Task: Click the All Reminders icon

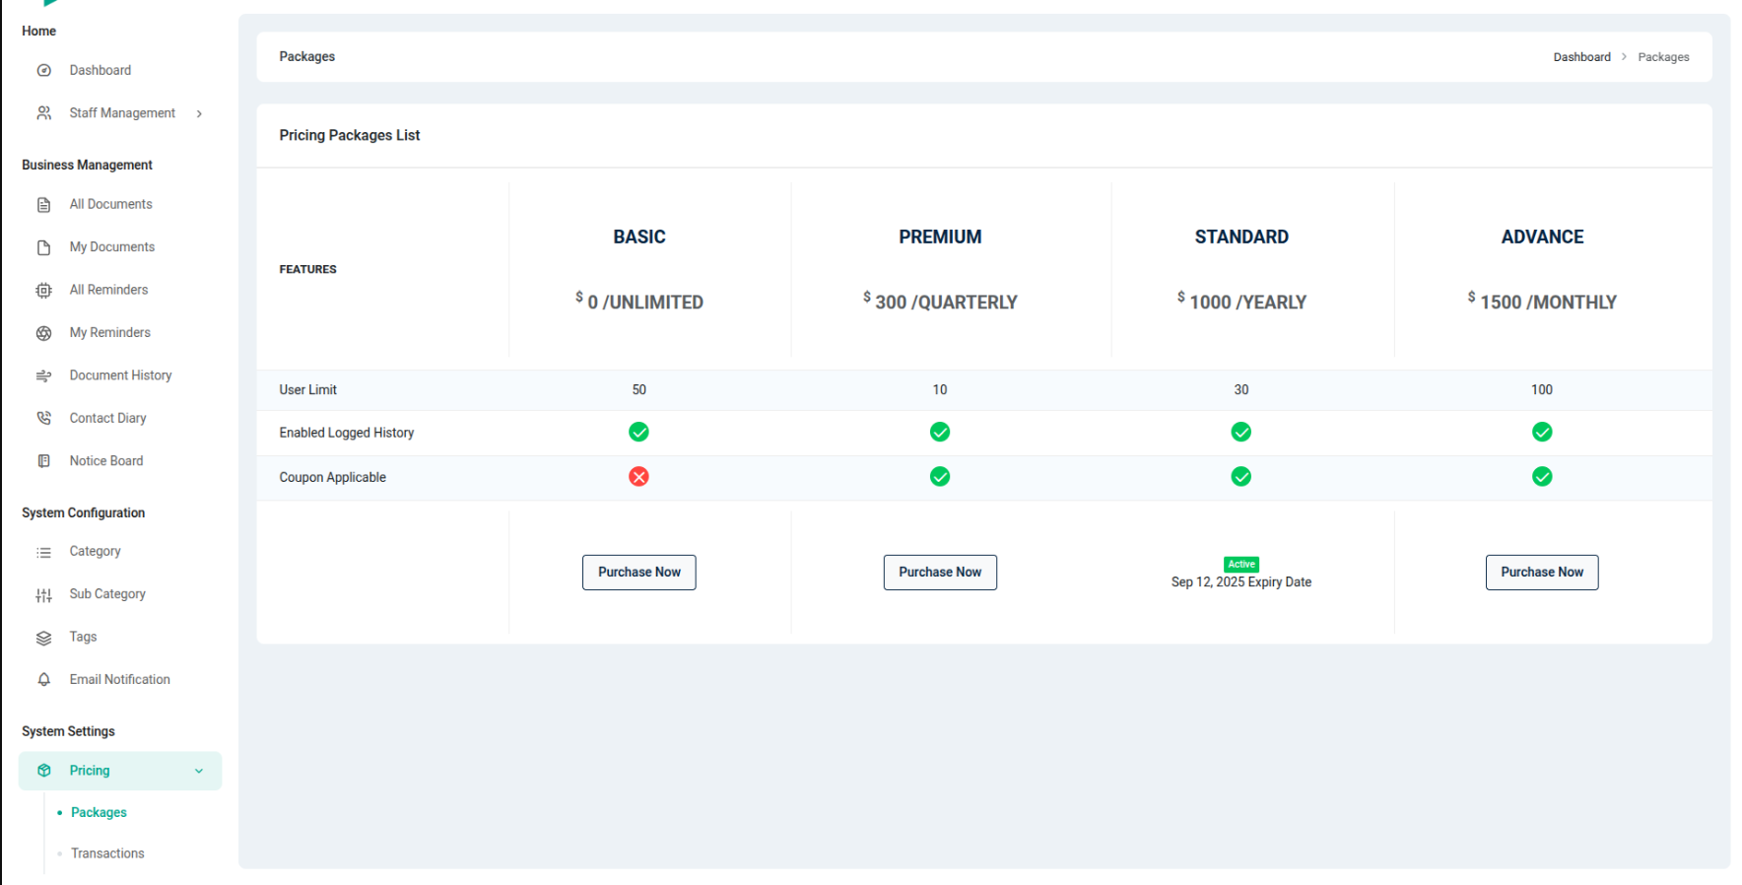Action: (x=43, y=291)
